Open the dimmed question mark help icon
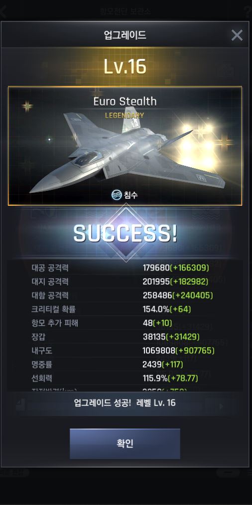The image size is (252, 505). click(248, 11)
